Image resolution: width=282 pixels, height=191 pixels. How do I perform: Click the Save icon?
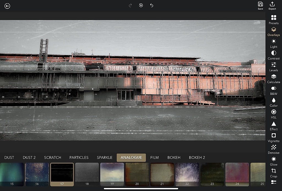click(x=260, y=5)
